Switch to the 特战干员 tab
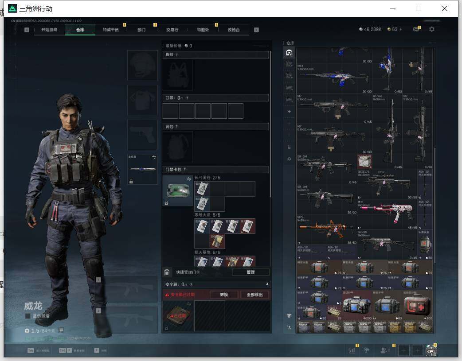462x361 pixels. coord(110,30)
